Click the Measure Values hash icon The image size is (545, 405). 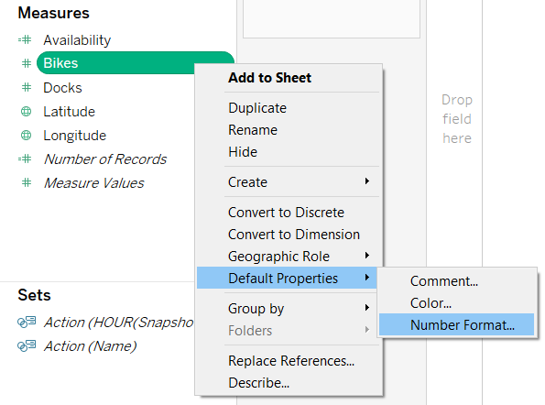pyautogui.click(x=27, y=182)
